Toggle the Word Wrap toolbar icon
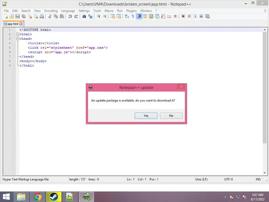The image size is (269, 202). (x=127, y=16)
